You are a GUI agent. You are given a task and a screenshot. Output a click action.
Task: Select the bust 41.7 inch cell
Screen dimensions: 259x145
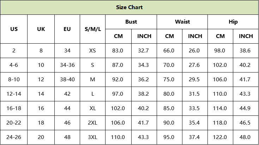[x=144, y=123]
